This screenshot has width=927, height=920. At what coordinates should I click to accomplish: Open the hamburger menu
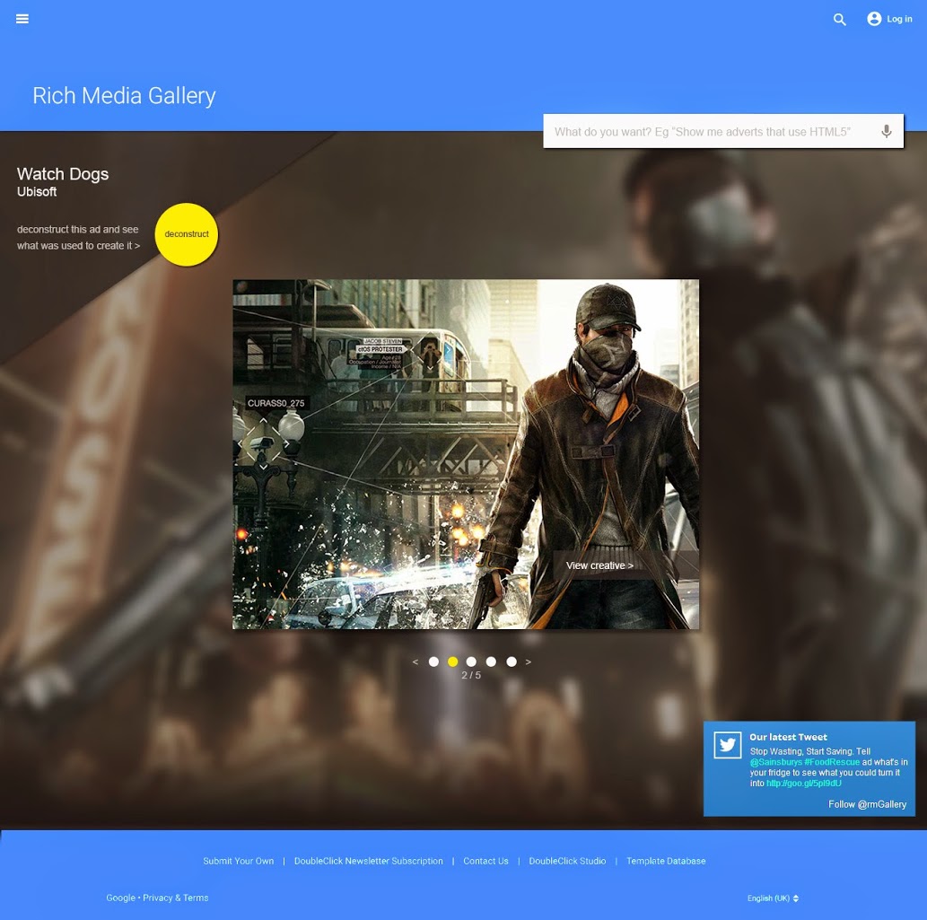[22, 19]
